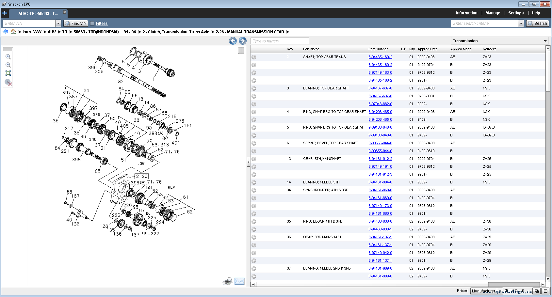Viewport: 552px width, 297px height.
Task: Click the Search button
Action: coord(538,23)
